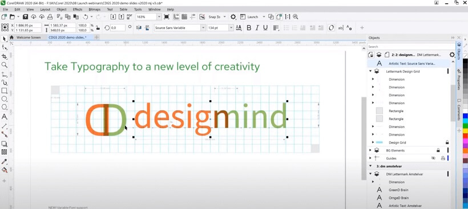The height and width of the screenshot is (209, 468).
Task: Open the Snap To dropdown
Action: (224, 17)
